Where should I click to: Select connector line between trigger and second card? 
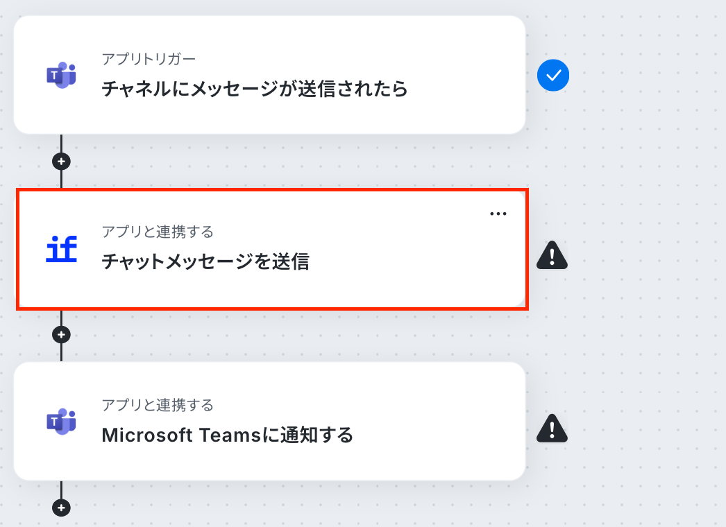tap(61, 180)
